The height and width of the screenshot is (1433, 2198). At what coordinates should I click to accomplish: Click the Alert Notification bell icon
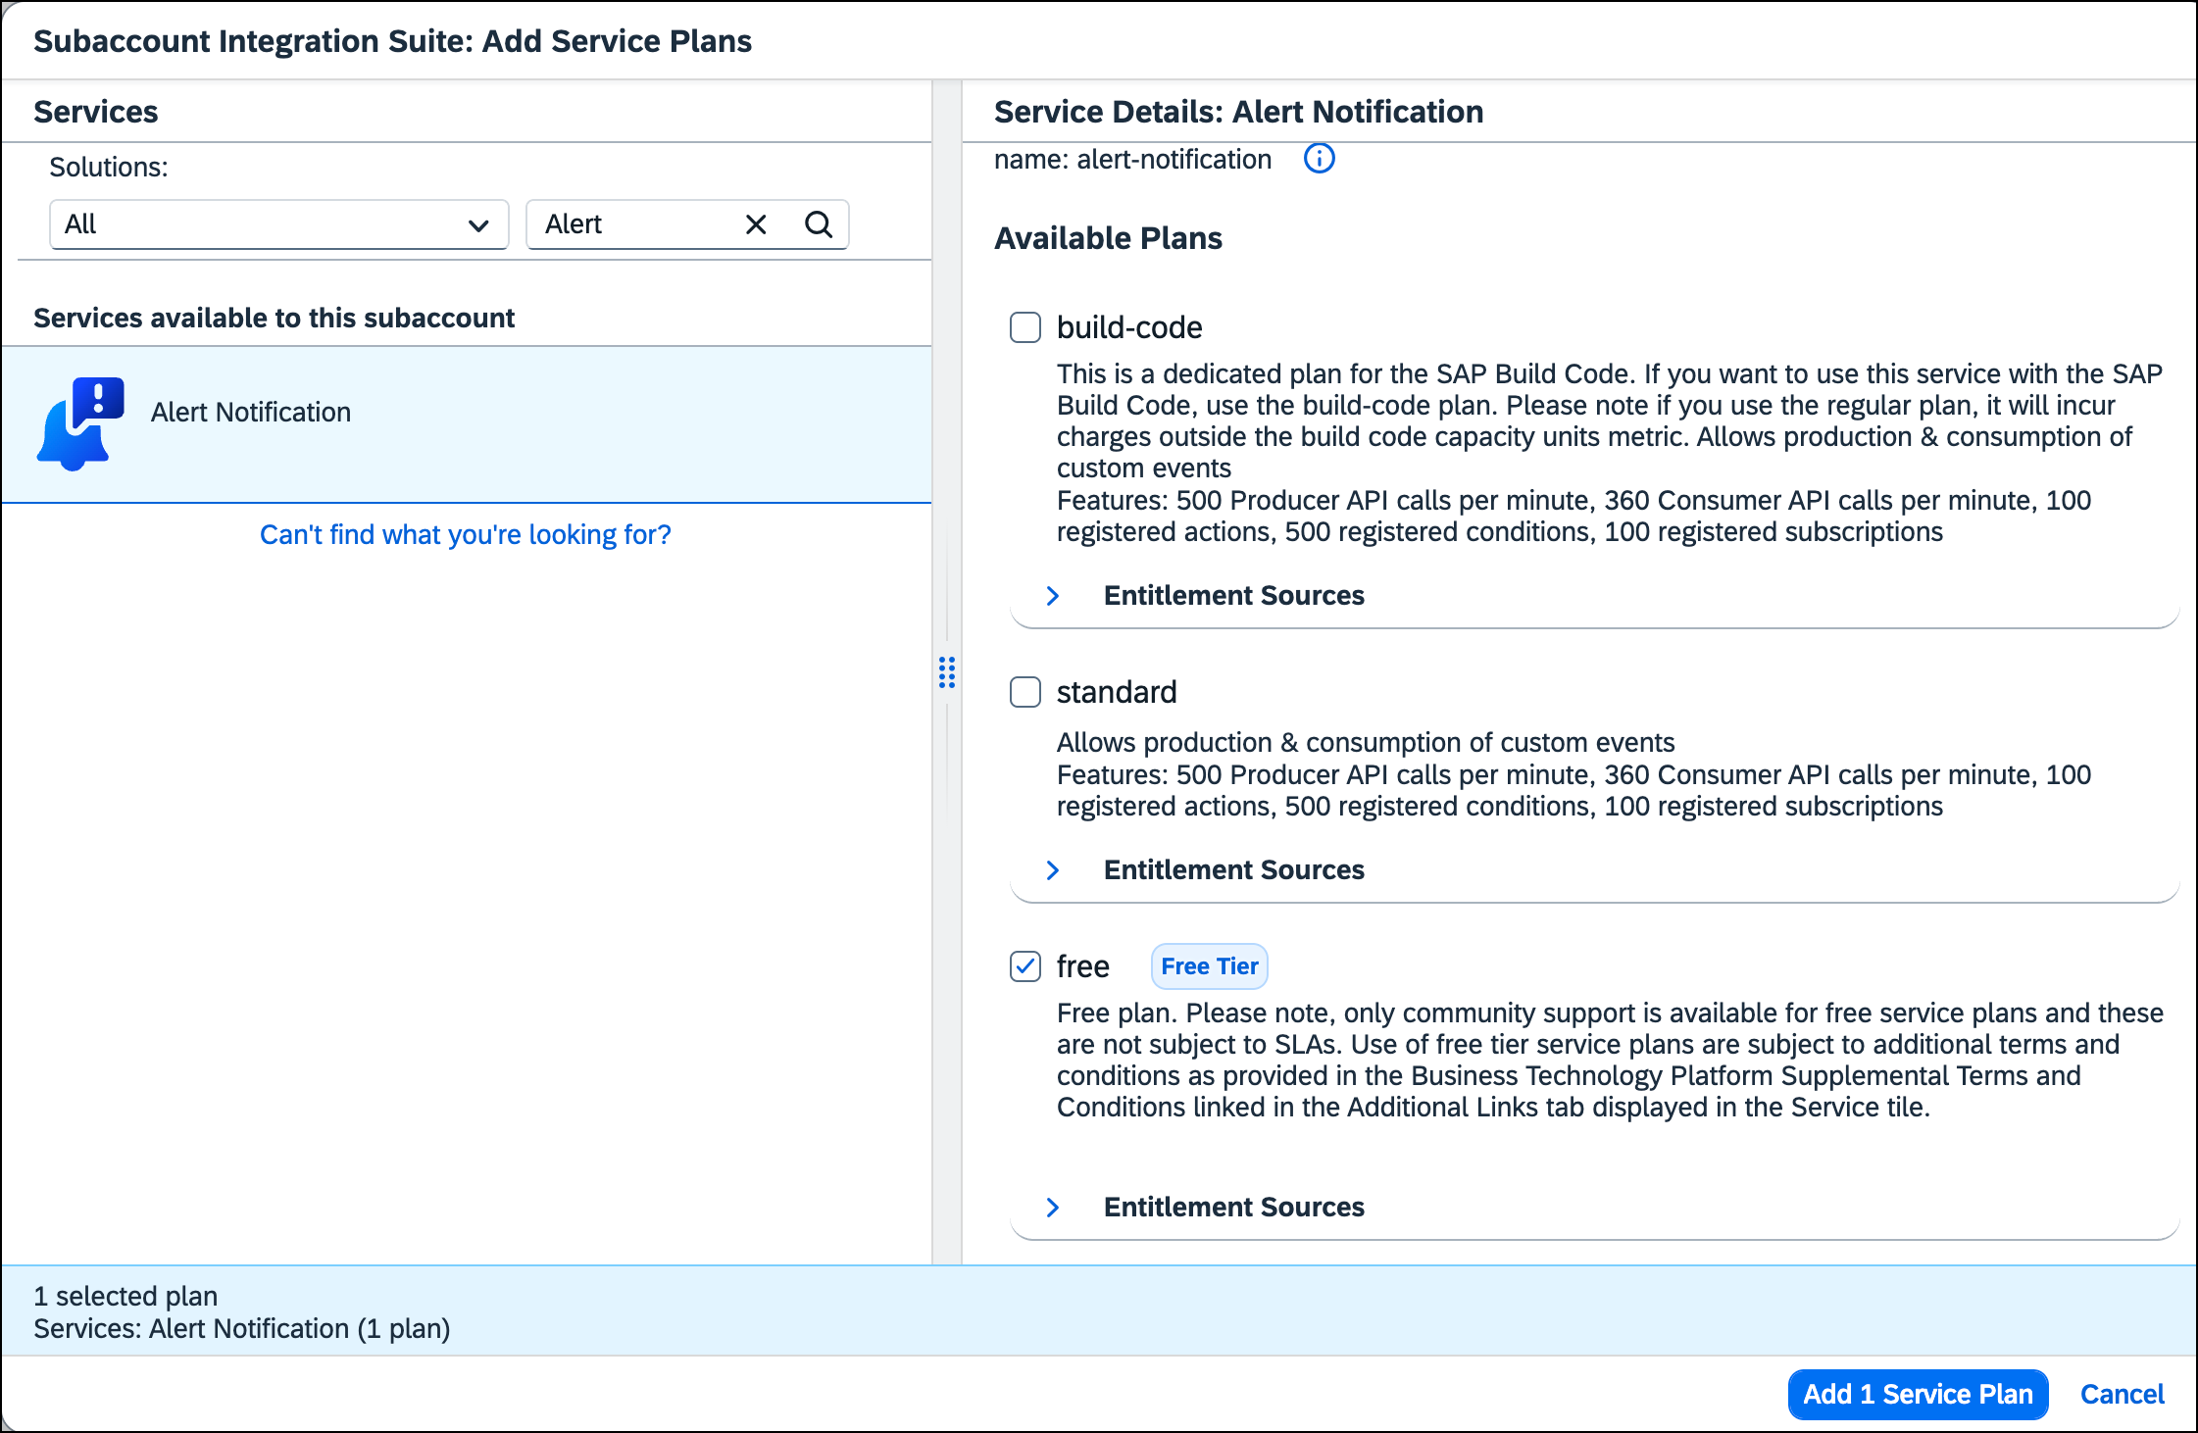pos(80,424)
